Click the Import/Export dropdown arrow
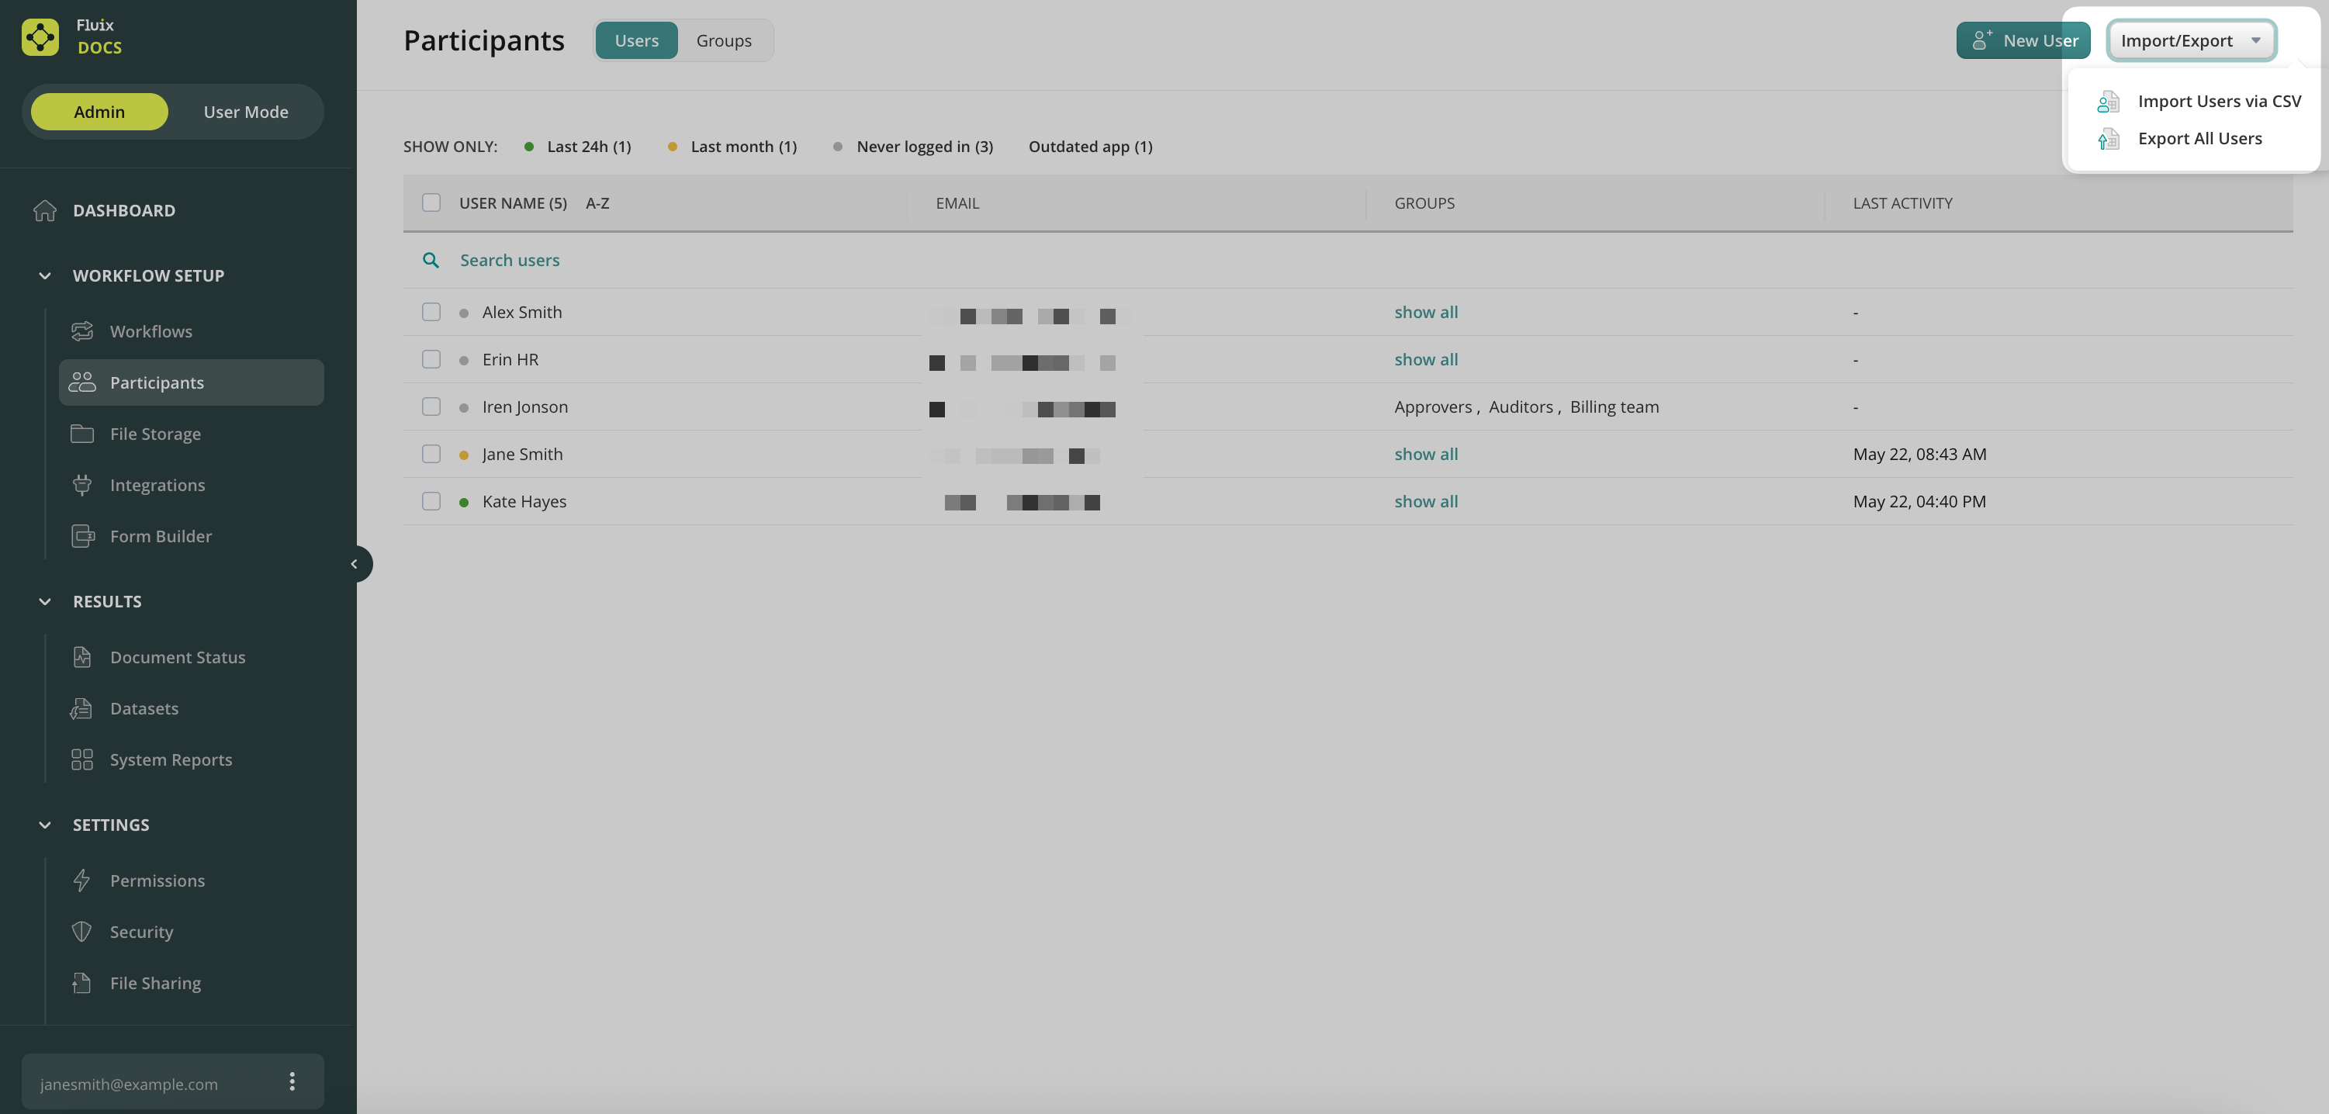Screen dimensions: 2329x1114 click(x=2256, y=40)
